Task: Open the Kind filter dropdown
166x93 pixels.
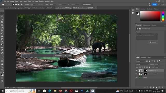Action: (x=140, y=61)
